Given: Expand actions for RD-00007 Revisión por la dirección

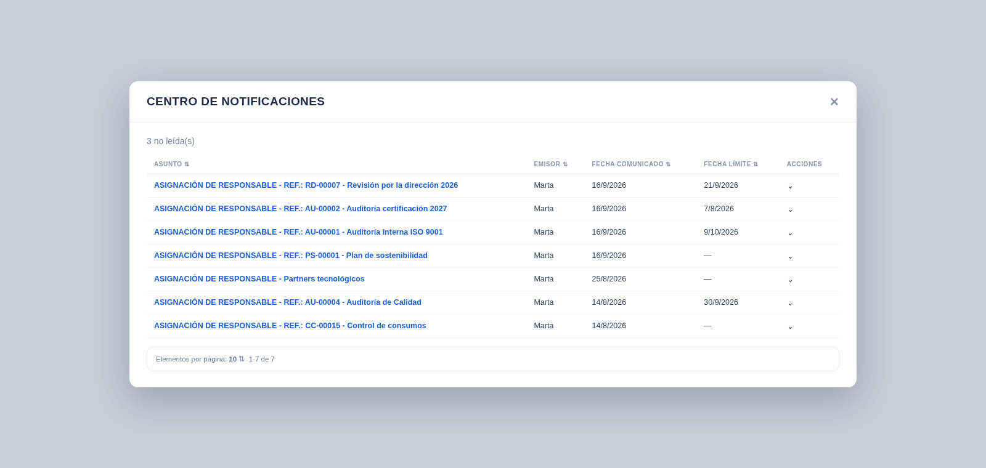Looking at the screenshot, I should [x=790, y=186].
